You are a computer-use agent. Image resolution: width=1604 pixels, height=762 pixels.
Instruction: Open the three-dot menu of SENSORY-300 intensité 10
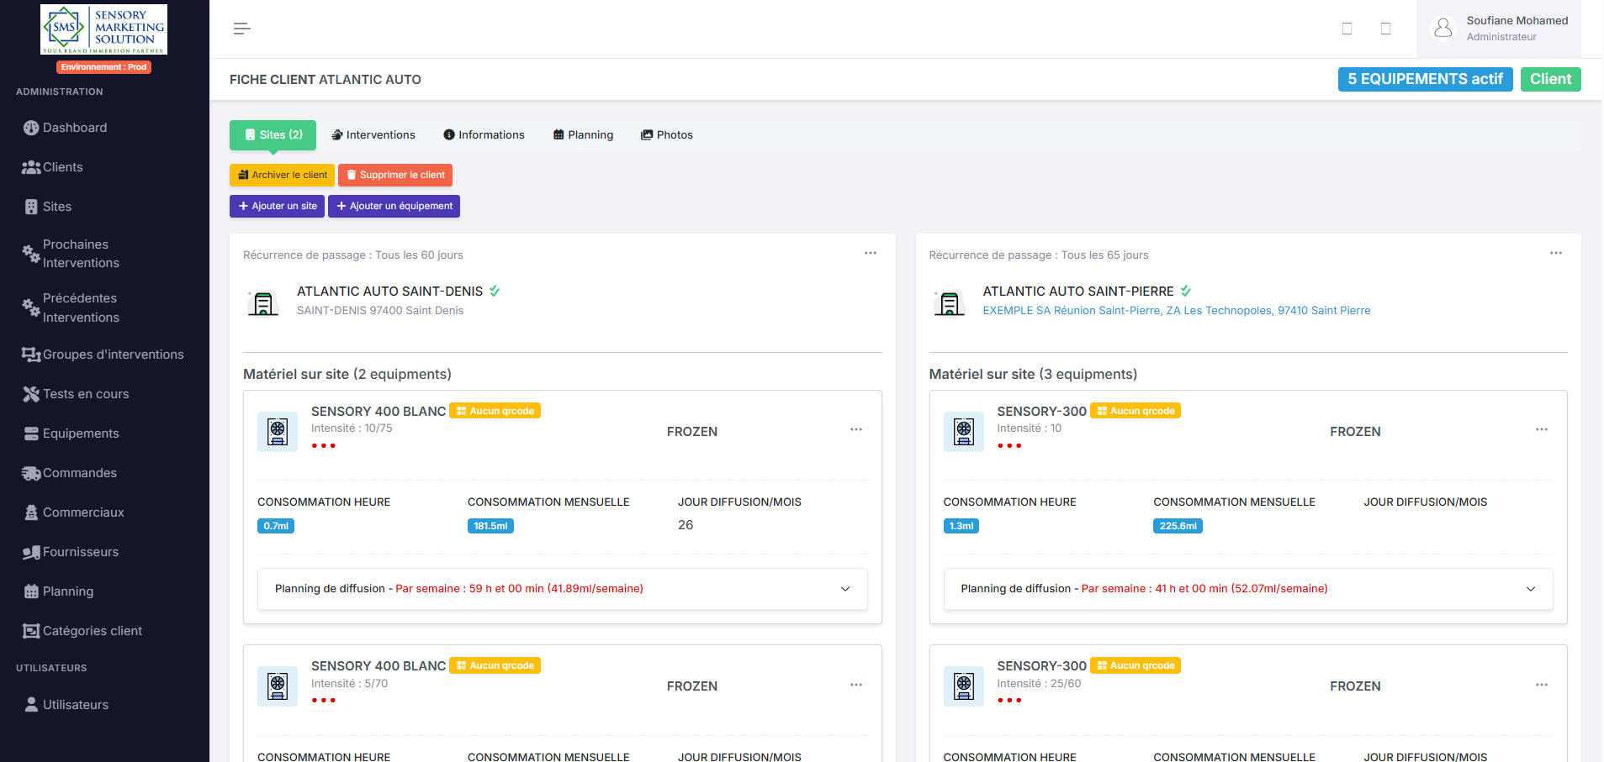[x=1542, y=429]
